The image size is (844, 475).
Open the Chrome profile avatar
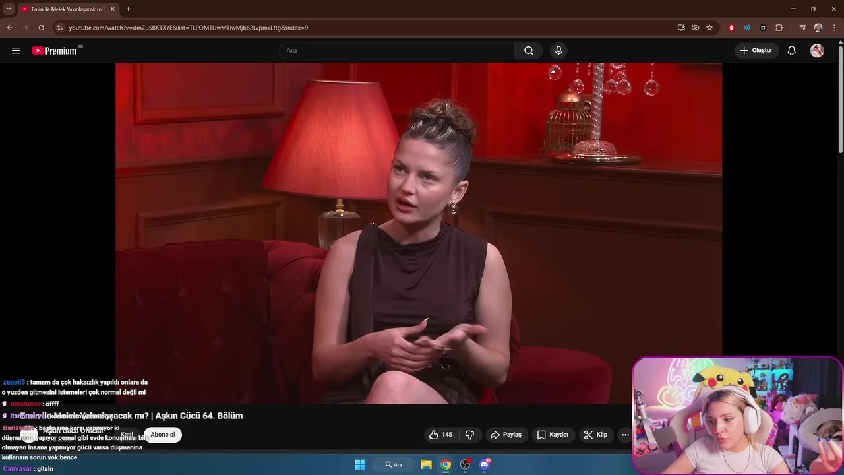818,28
